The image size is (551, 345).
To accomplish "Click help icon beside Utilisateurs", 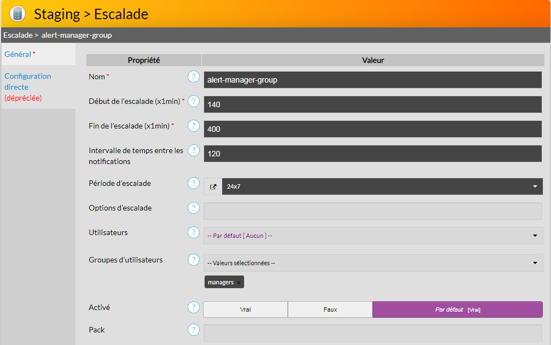I will [x=193, y=232].
